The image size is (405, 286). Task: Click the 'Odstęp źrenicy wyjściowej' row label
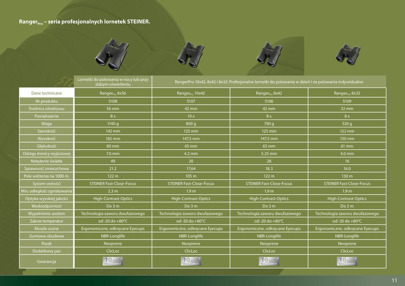(46, 153)
